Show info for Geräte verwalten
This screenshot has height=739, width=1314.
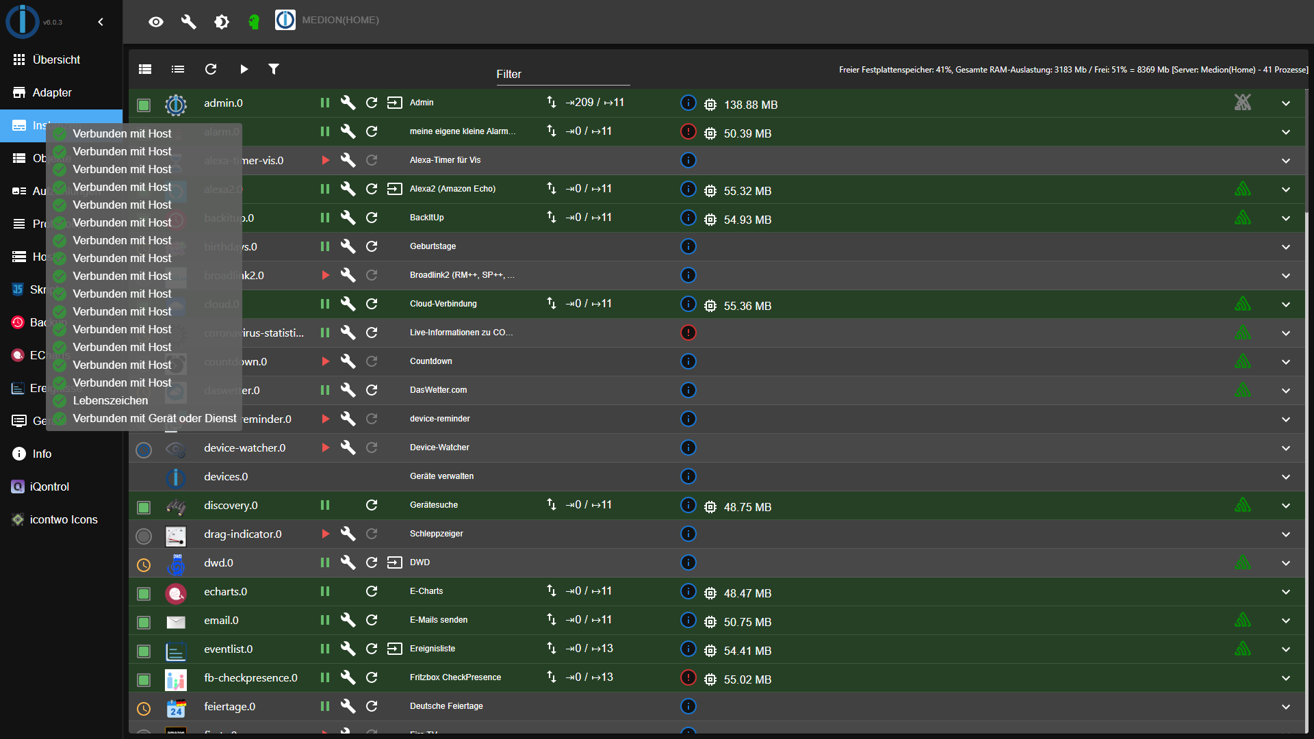[x=688, y=476]
